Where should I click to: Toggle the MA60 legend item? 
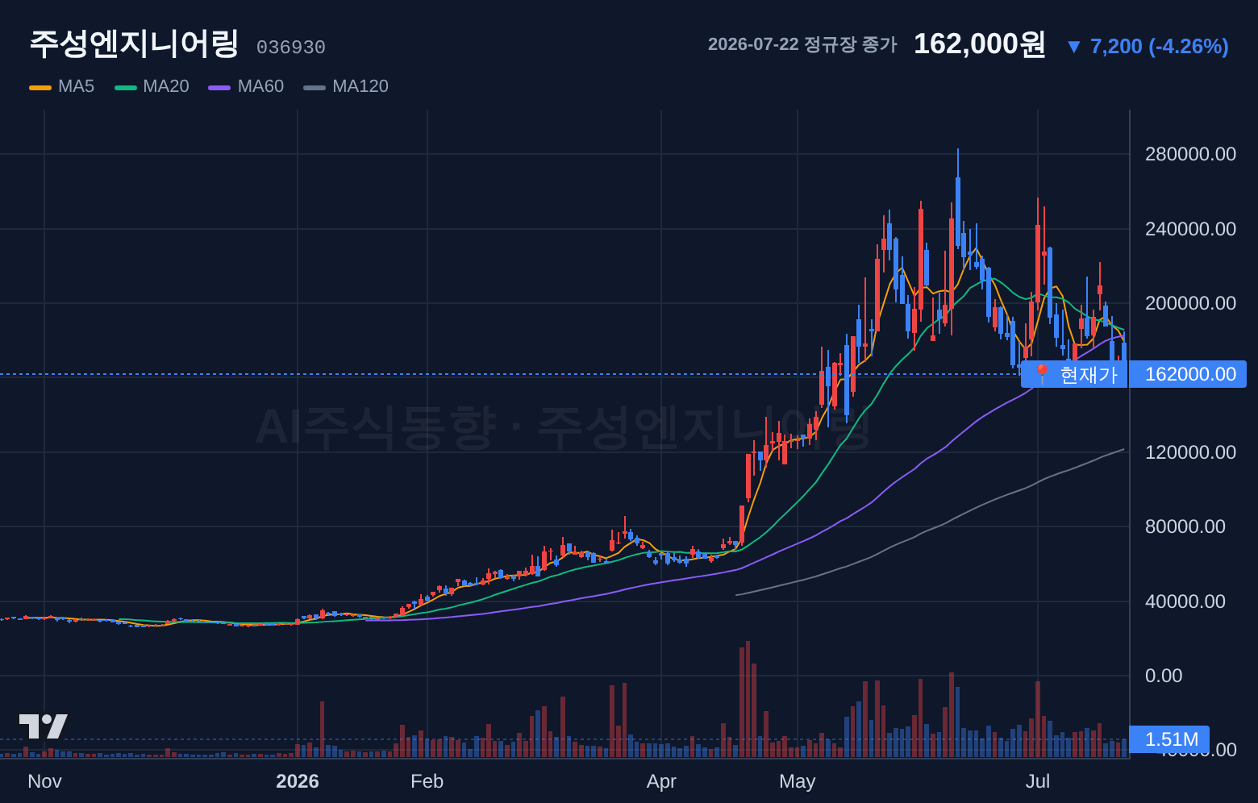click(x=247, y=86)
